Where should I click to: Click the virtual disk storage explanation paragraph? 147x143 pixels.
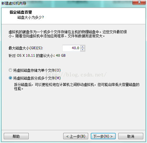pyautogui.click(x=68, y=34)
